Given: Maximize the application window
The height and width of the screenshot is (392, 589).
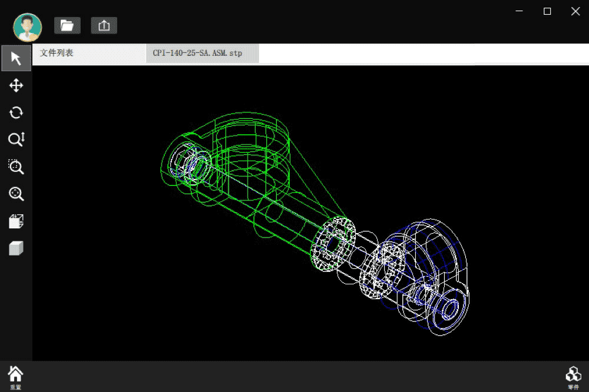Looking at the screenshot, I should point(547,11).
